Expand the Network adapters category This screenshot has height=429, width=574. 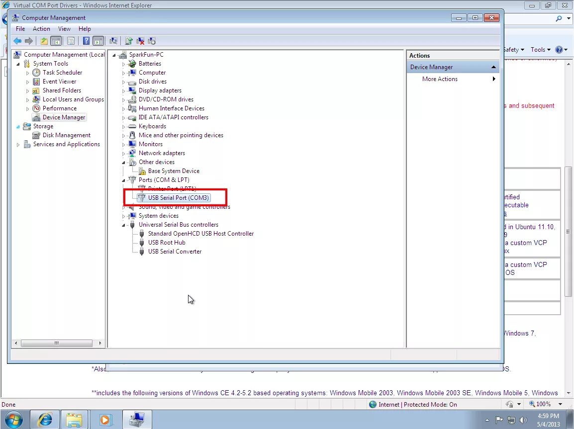(x=123, y=154)
